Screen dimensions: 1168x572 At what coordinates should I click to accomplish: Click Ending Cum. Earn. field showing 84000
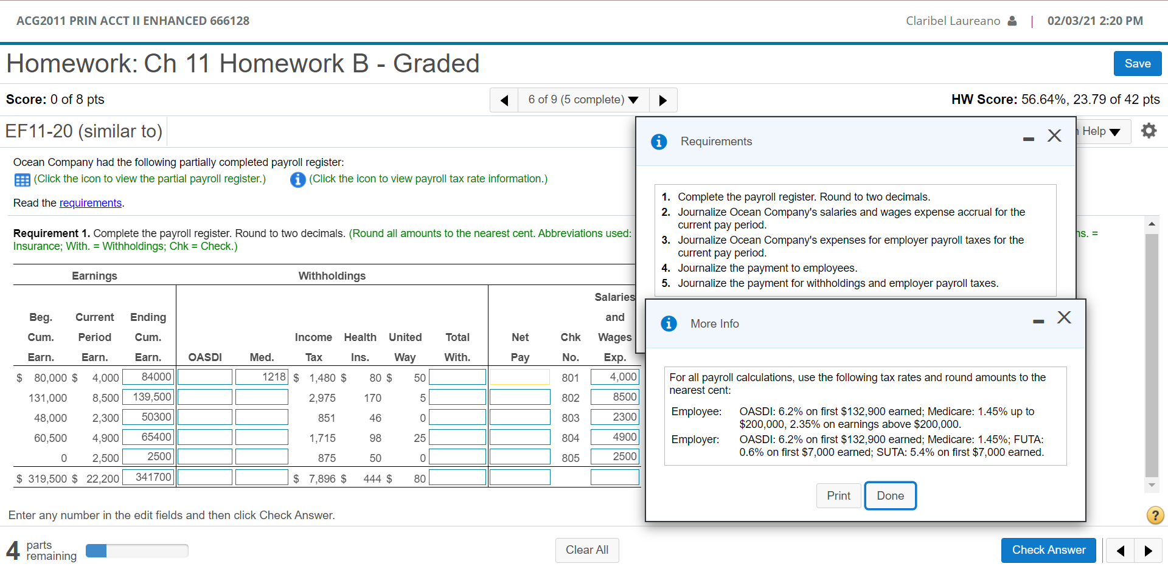148,377
